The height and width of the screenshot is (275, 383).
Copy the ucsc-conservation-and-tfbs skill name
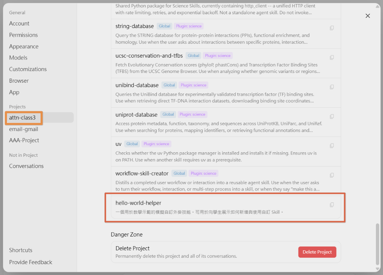coord(332,58)
